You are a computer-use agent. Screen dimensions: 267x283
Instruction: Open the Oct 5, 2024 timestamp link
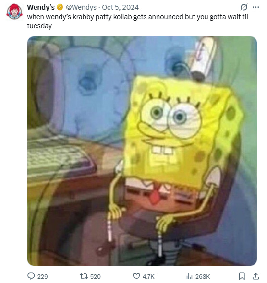[121, 7]
